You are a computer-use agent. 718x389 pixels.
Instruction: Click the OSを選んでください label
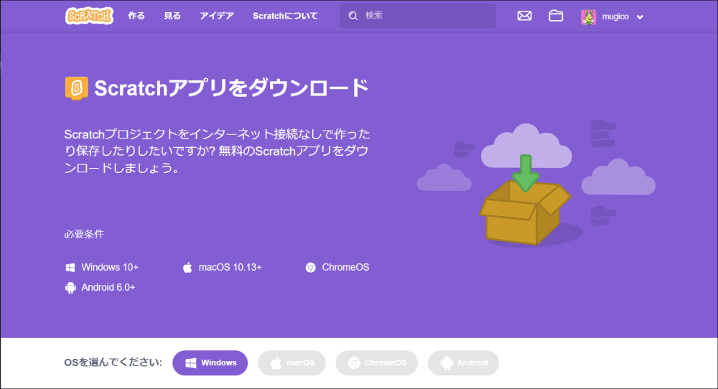click(113, 362)
